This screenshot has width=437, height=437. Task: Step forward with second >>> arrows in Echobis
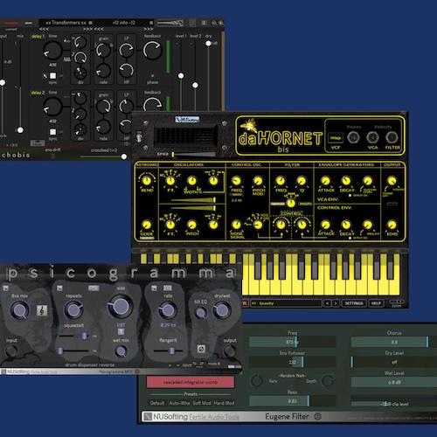[149, 29]
